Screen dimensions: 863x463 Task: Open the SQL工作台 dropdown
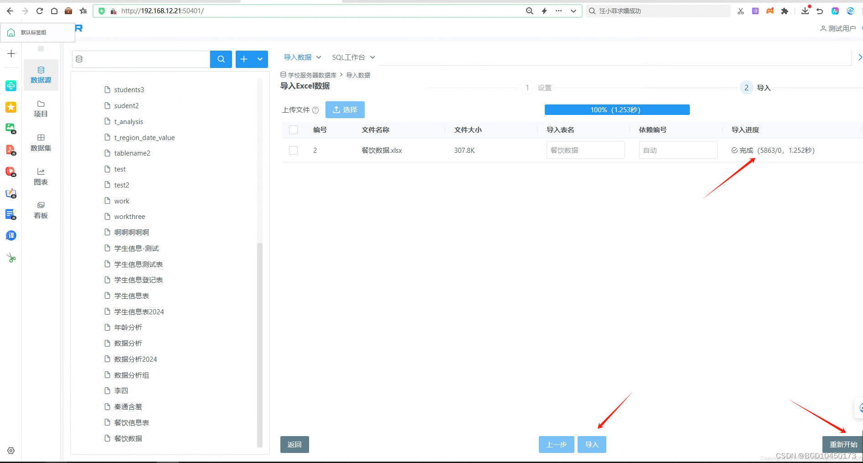pyautogui.click(x=353, y=57)
